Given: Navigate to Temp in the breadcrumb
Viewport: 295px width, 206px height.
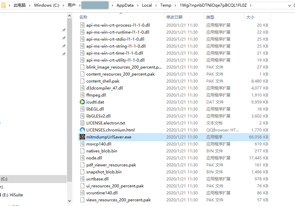Looking at the screenshot, I should coord(166,5).
